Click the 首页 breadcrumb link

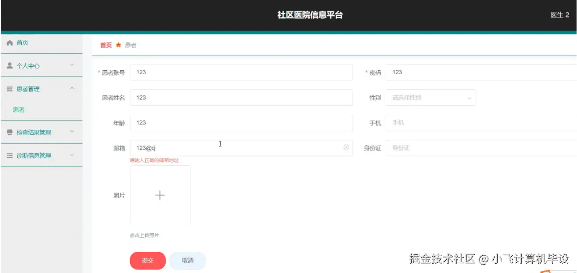(106, 45)
